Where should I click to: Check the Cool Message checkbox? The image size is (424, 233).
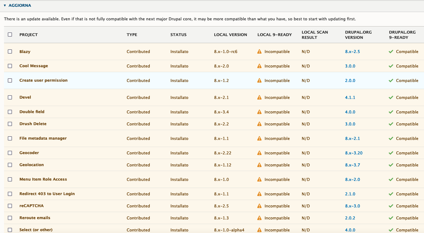(10, 66)
